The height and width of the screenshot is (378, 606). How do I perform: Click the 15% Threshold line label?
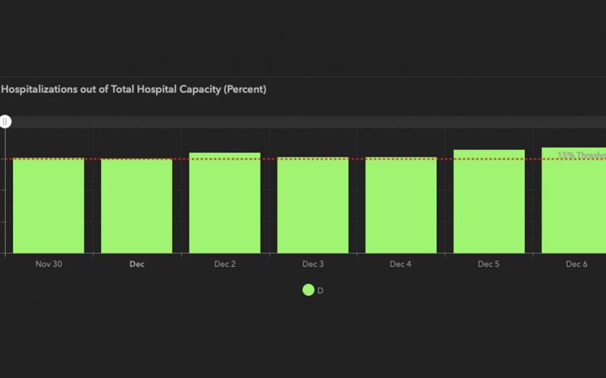581,155
